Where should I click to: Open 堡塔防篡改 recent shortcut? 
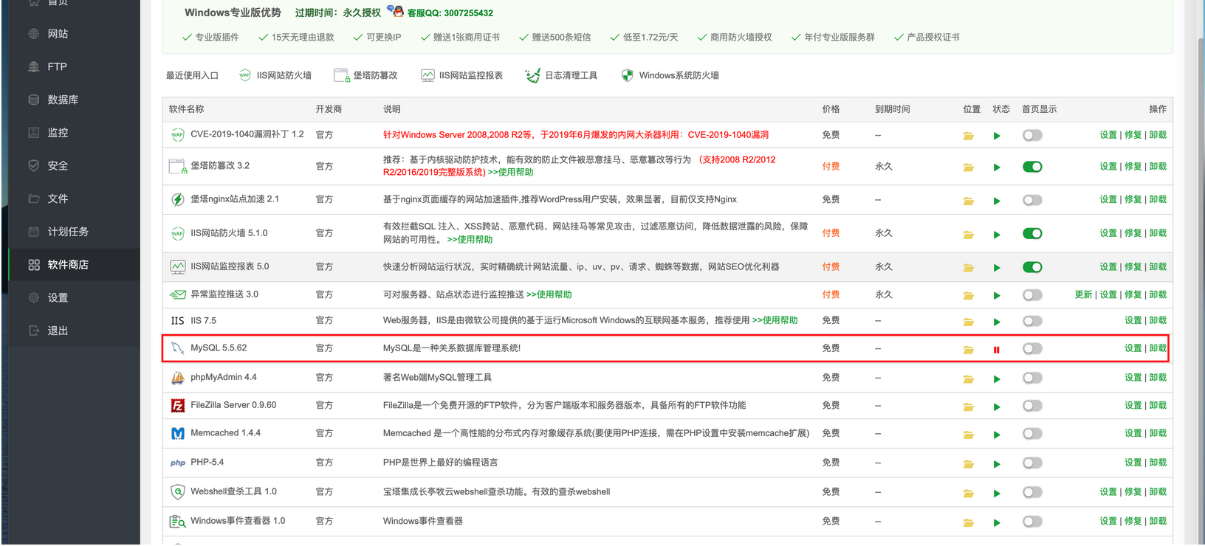(365, 75)
